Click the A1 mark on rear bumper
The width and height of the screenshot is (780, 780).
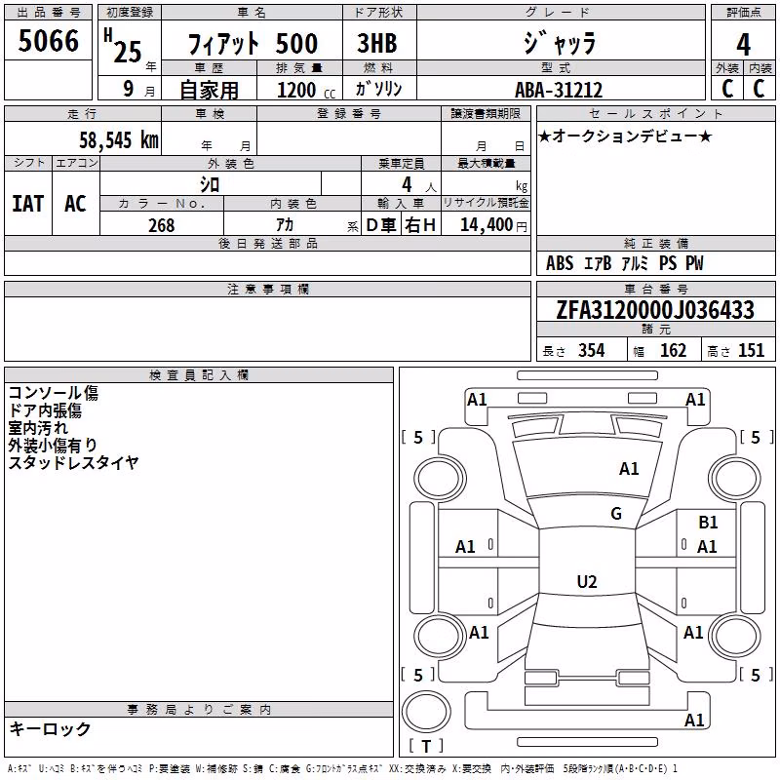coord(694,720)
